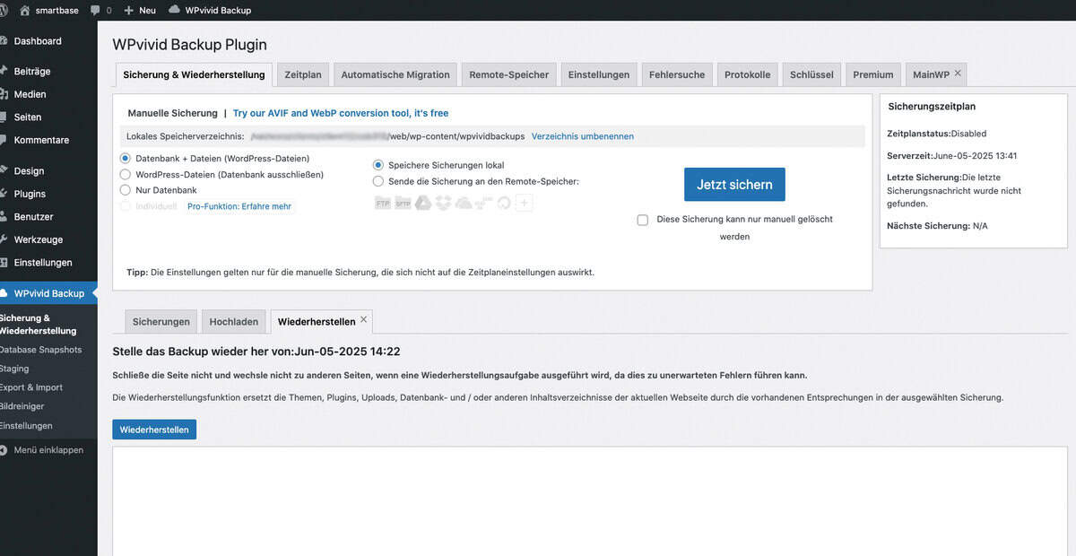The height and width of the screenshot is (556, 1076).
Task: Open the Einstellungen tab
Action: tap(599, 74)
